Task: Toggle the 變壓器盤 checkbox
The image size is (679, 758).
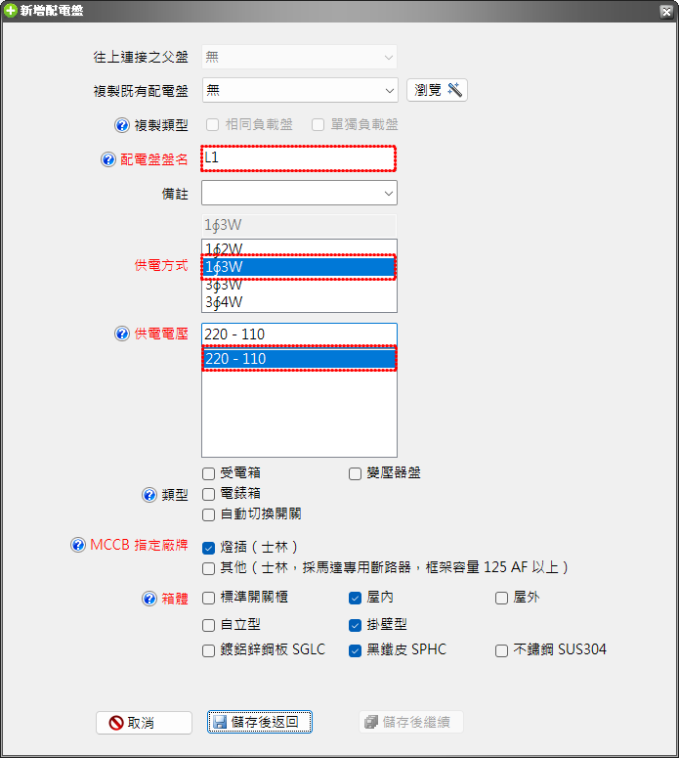Action: click(x=356, y=474)
